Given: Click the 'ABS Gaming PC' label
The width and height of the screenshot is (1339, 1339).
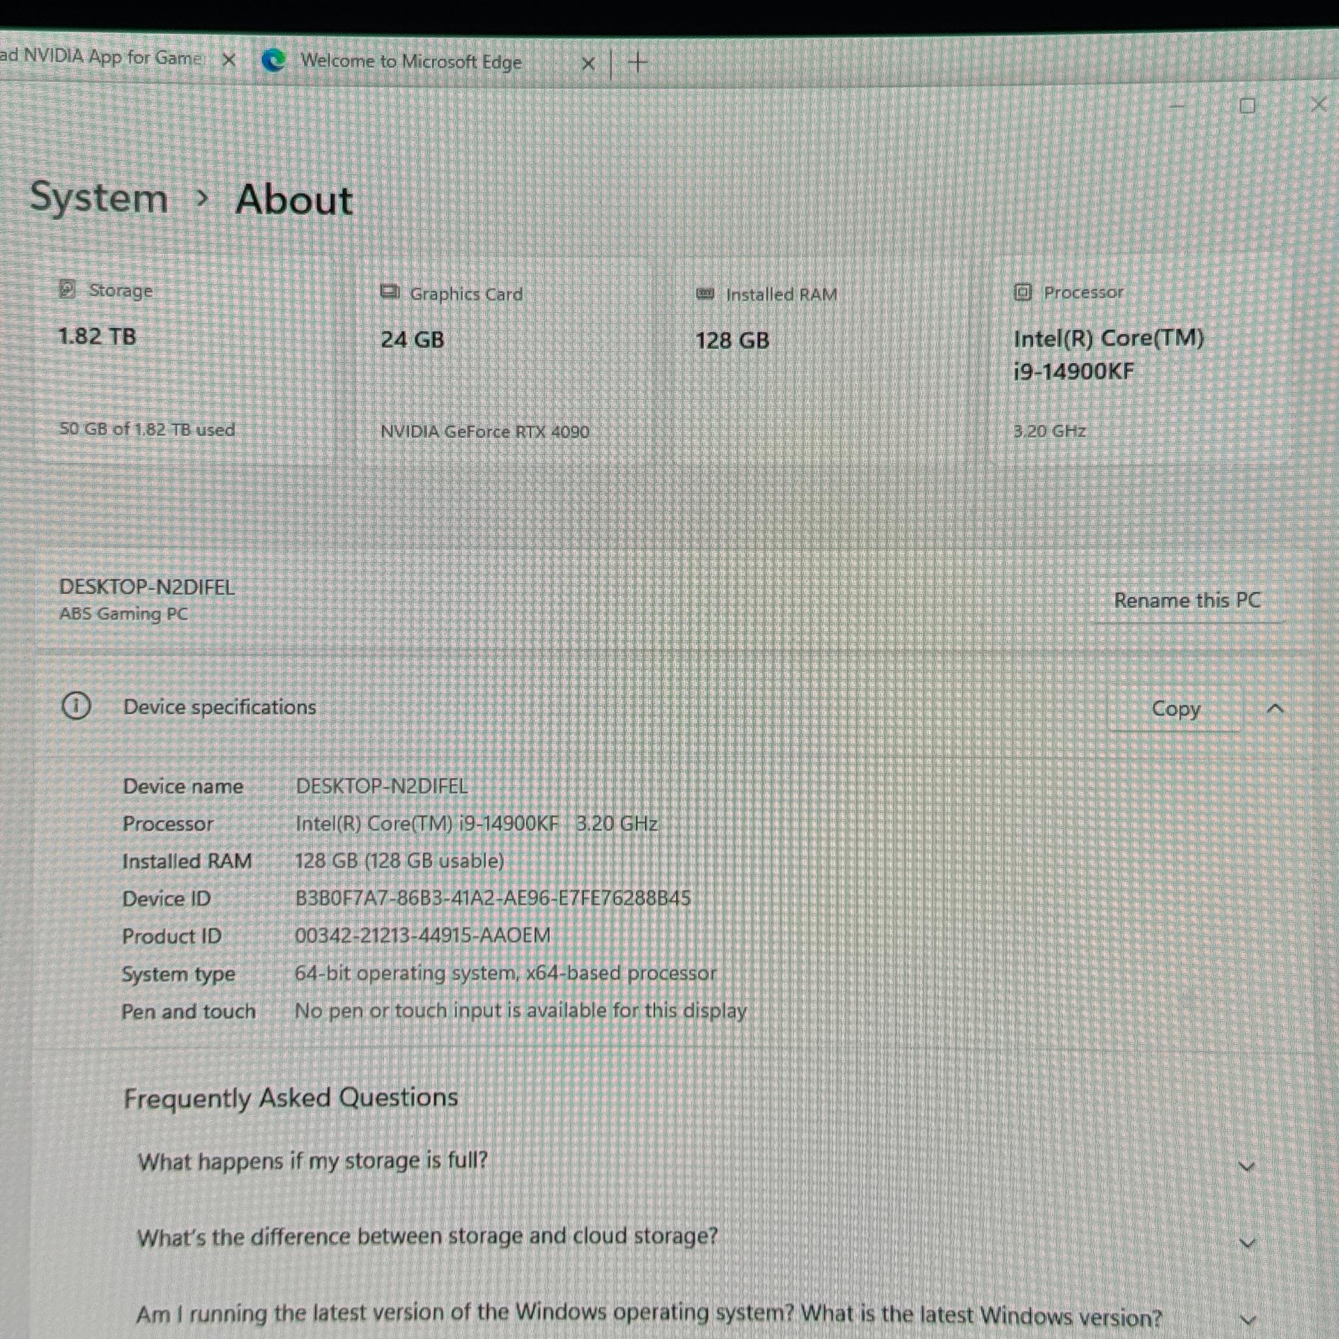Looking at the screenshot, I should point(124,614).
